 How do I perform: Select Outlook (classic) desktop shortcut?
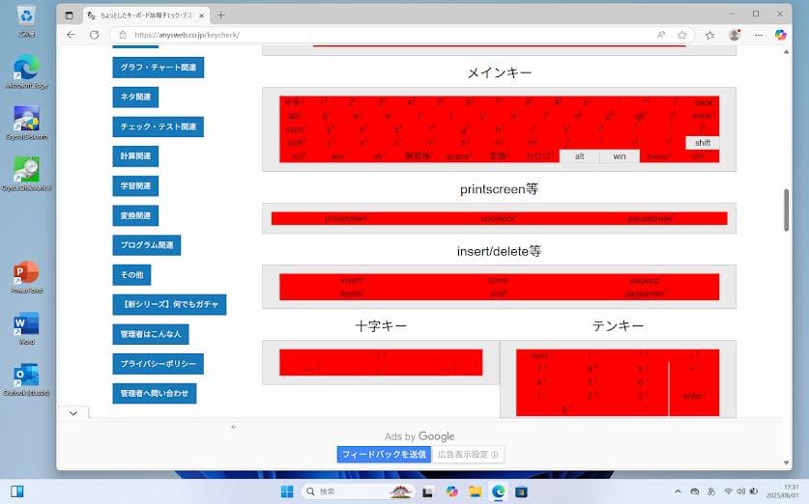pyautogui.click(x=26, y=379)
